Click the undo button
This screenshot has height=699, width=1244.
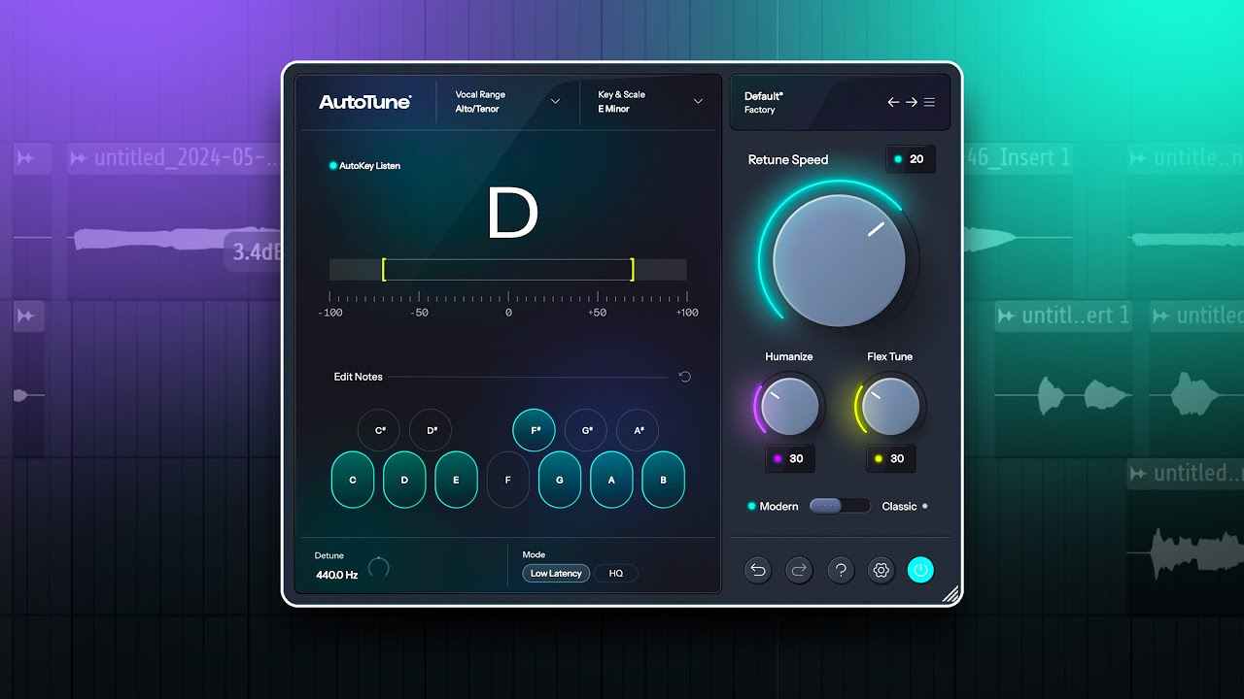tap(758, 571)
